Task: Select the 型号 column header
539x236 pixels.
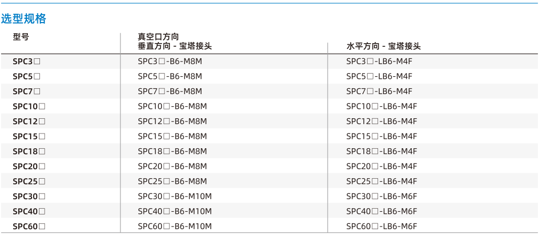Action: (21, 37)
